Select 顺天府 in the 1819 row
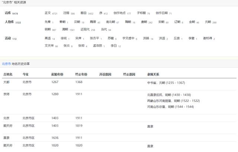The height and width of the screenshot is (152, 238). (8, 126)
